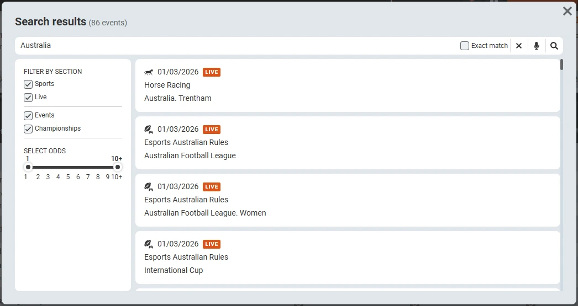Image resolution: width=578 pixels, height=306 pixels.
Task: Click esports icon beside International Cup result
Action: (x=149, y=244)
